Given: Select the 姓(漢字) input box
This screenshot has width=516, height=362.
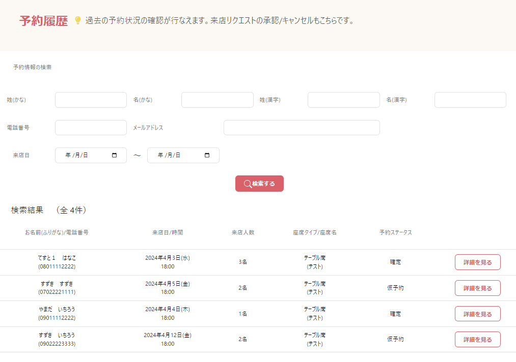Looking at the screenshot, I should tap(343, 100).
